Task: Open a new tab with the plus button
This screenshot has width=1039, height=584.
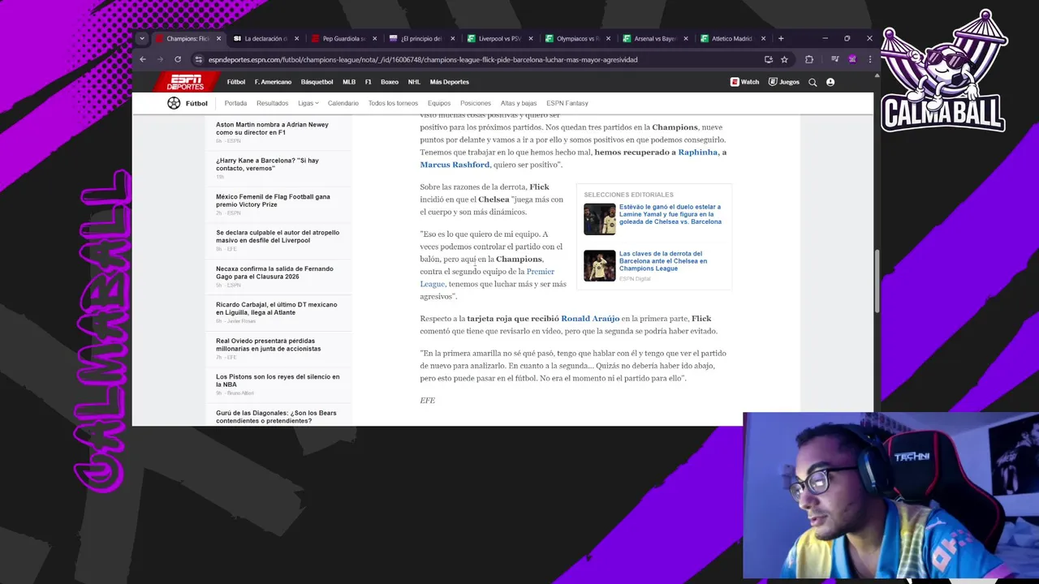Action: (x=781, y=38)
